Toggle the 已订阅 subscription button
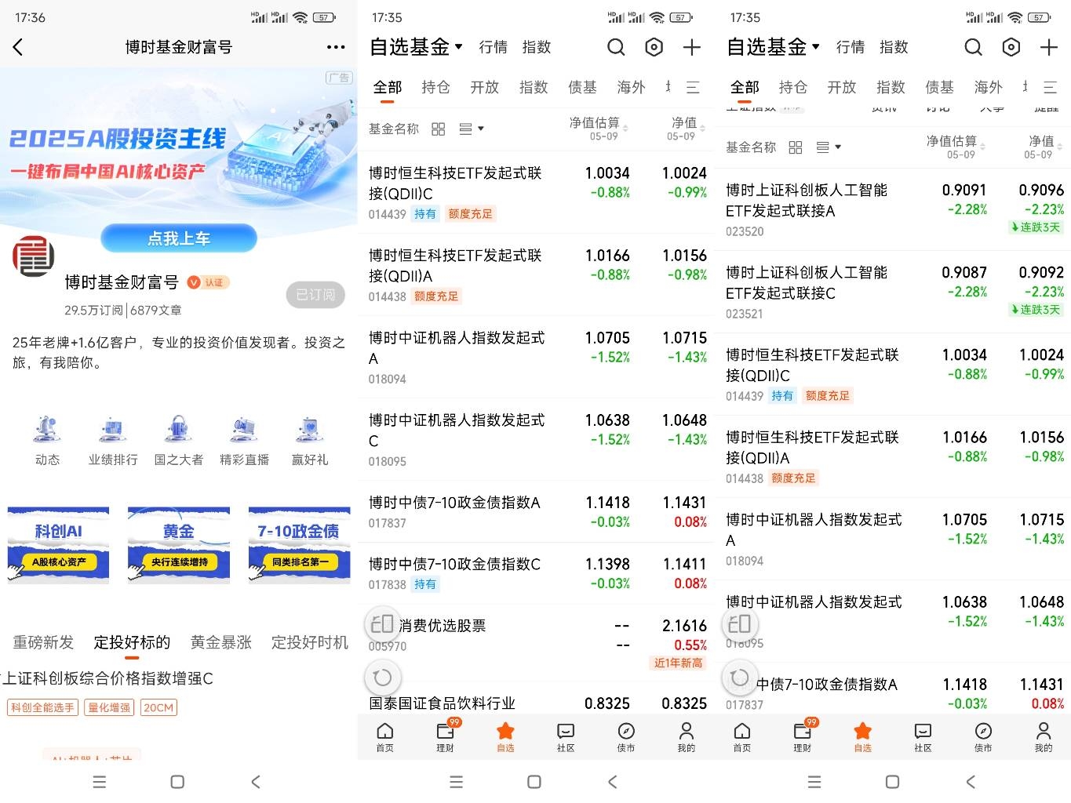 tap(315, 295)
